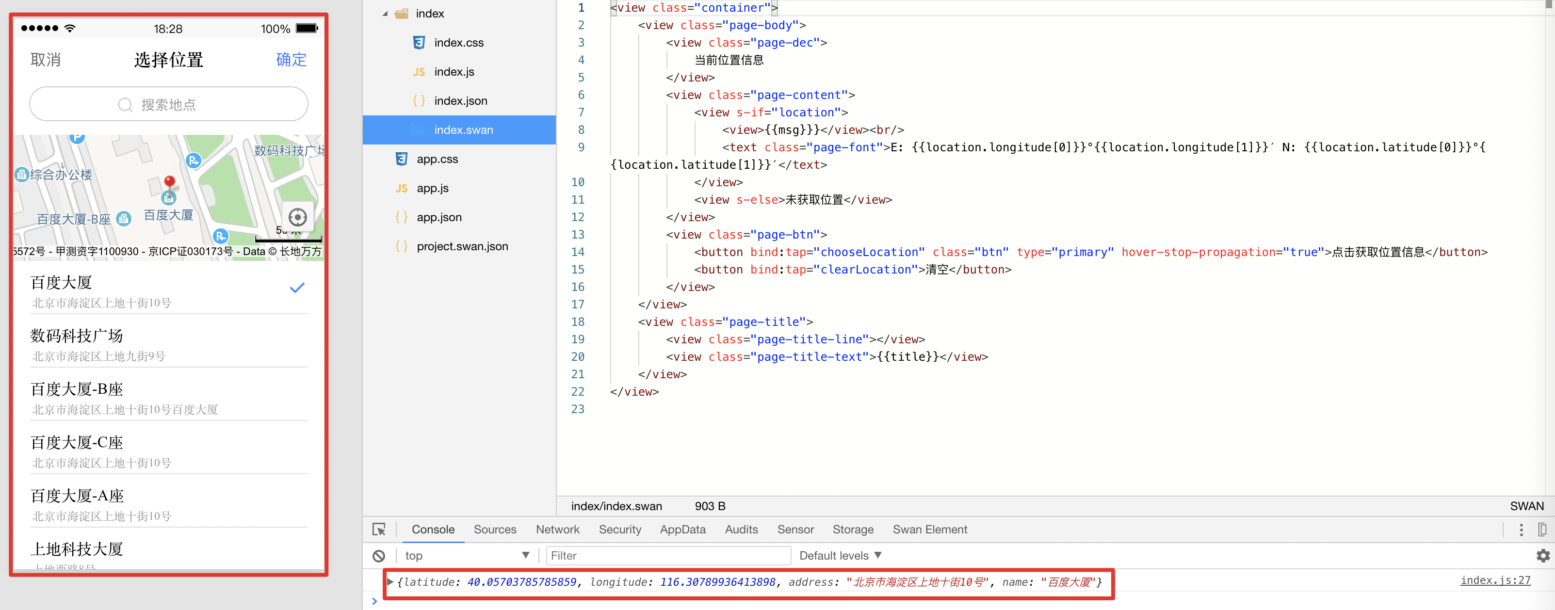
Task: Click the 搜索地点 search field
Action: point(168,104)
